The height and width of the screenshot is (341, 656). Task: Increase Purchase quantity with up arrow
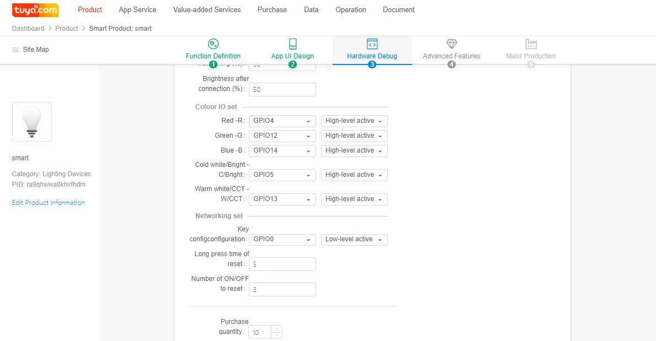pos(276,329)
